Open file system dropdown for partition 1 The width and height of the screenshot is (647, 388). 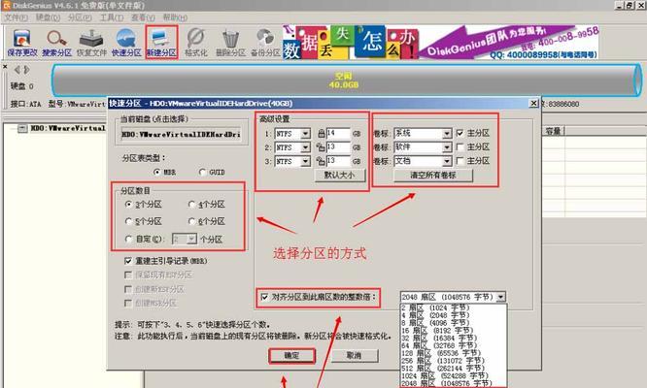click(x=305, y=134)
